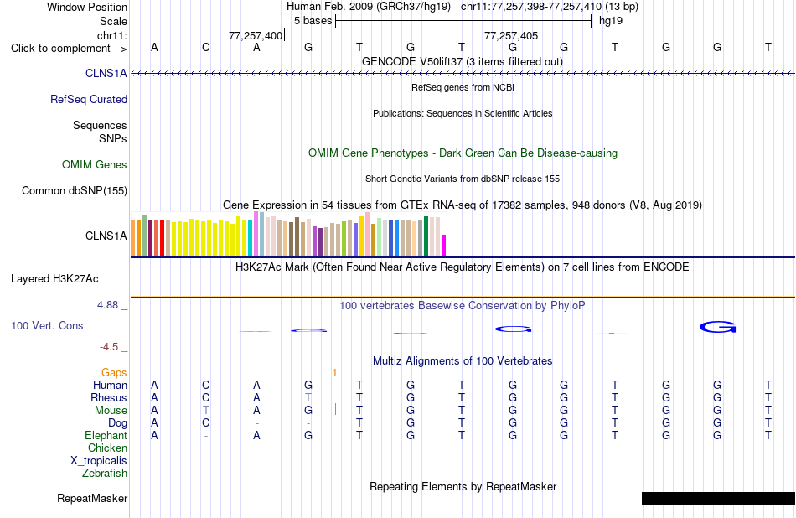Click the dark green bar in GTEx chart
Image resolution: width=796 pixels, height=518 pixels.
[x=426, y=236]
